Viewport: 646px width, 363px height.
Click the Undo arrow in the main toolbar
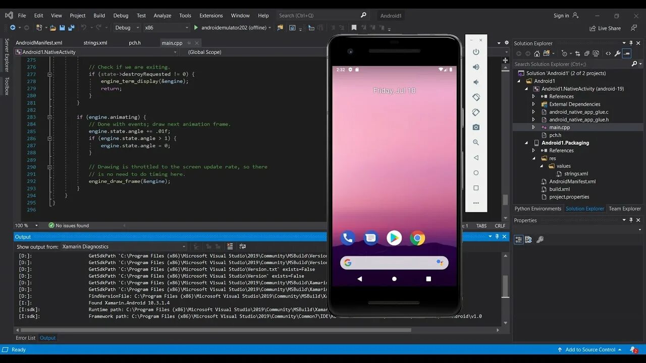[x=84, y=28]
